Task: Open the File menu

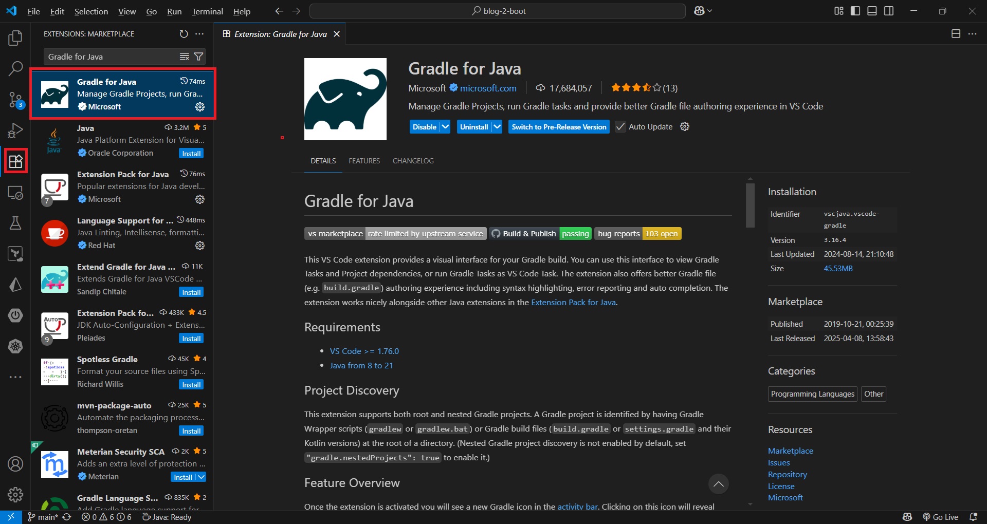Action: [33, 11]
